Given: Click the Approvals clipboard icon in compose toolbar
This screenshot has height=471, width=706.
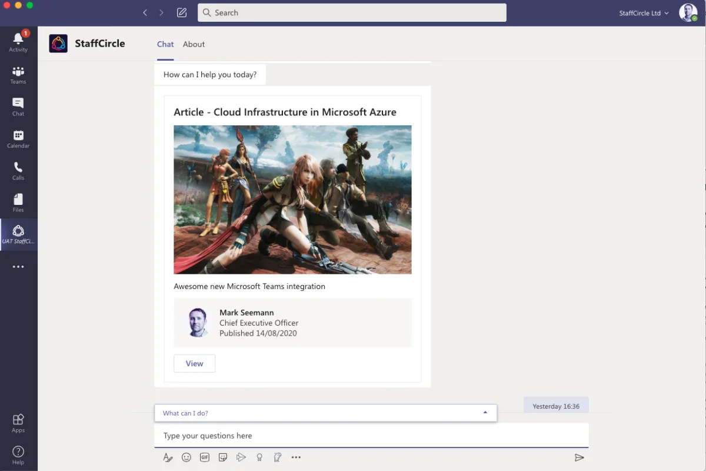Looking at the screenshot, I should click(278, 457).
